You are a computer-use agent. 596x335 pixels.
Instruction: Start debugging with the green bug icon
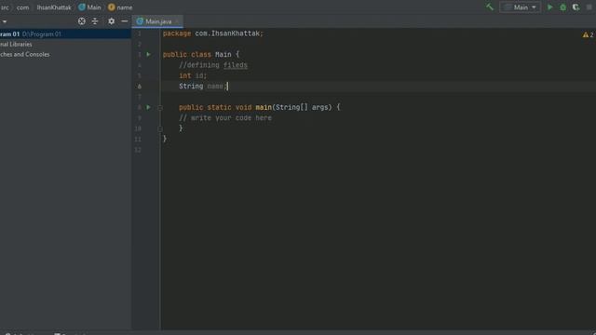pyautogui.click(x=562, y=7)
